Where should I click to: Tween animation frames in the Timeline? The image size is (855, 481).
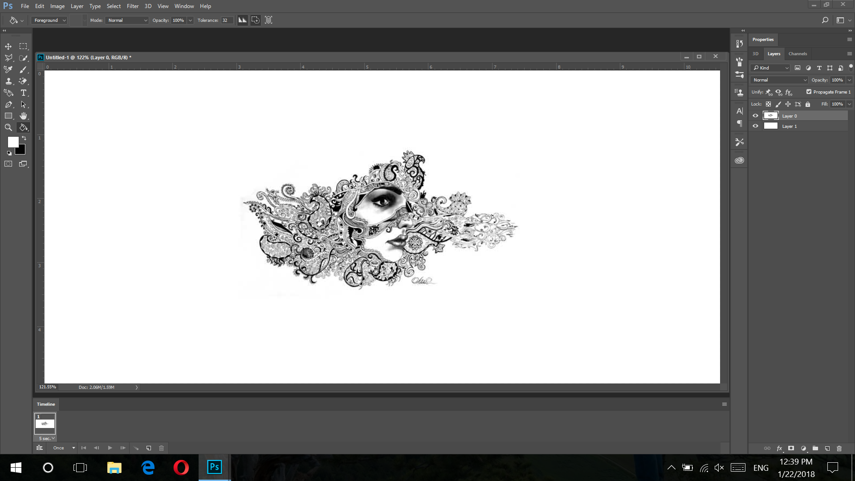(x=136, y=448)
